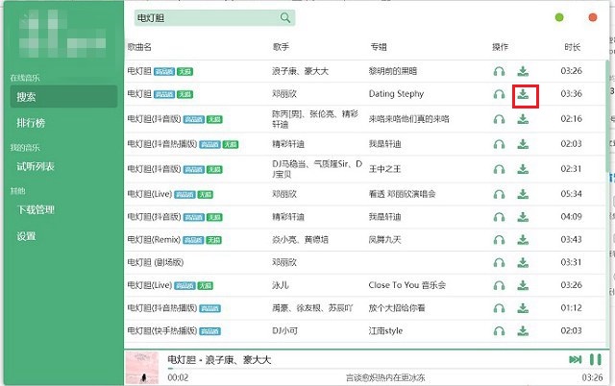The height and width of the screenshot is (386, 615).
Task: Download 电灯胆 from Dating Stephy album
Action: point(523,94)
